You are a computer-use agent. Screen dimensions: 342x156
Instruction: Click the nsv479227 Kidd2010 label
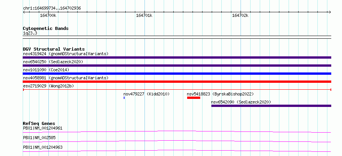(x=146, y=94)
